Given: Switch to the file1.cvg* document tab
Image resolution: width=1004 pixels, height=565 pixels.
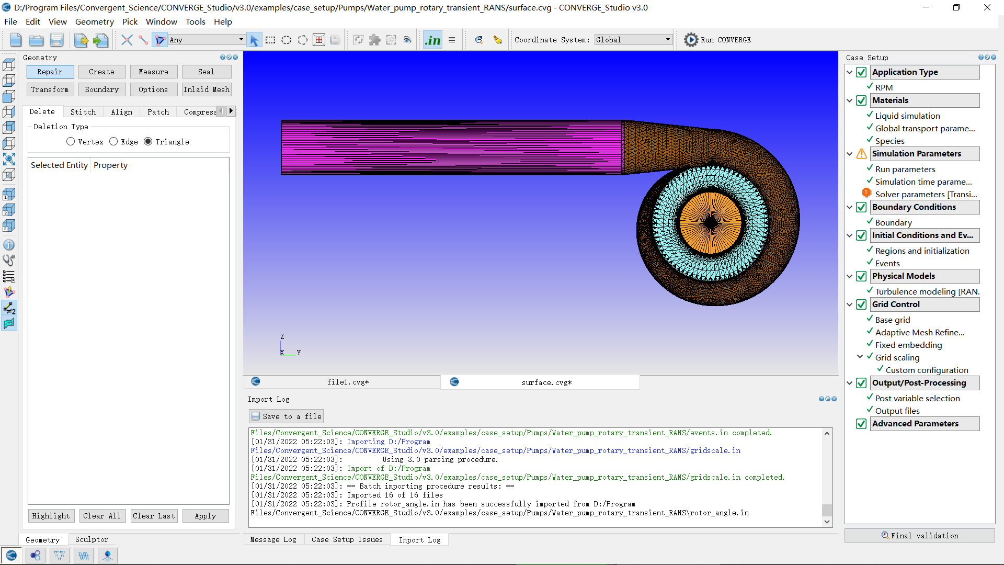Looking at the screenshot, I should coord(342,382).
